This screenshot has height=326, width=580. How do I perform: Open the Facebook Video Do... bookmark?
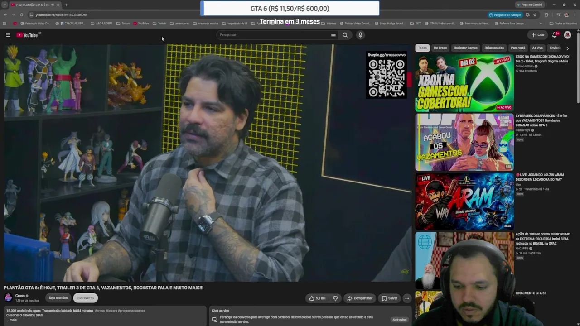pyautogui.click(x=36, y=24)
